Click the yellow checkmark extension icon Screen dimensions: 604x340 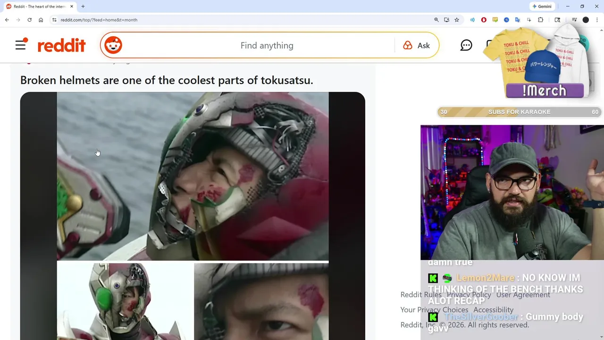tap(495, 20)
